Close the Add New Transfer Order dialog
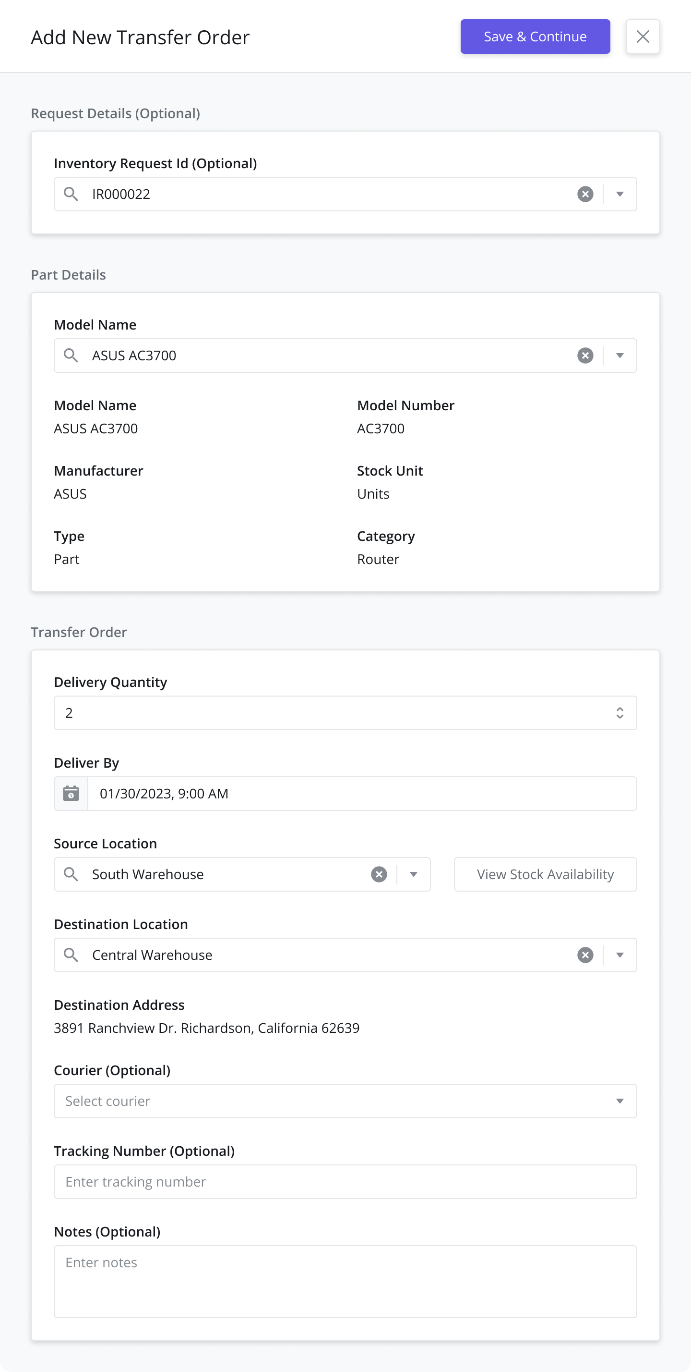 [643, 37]
